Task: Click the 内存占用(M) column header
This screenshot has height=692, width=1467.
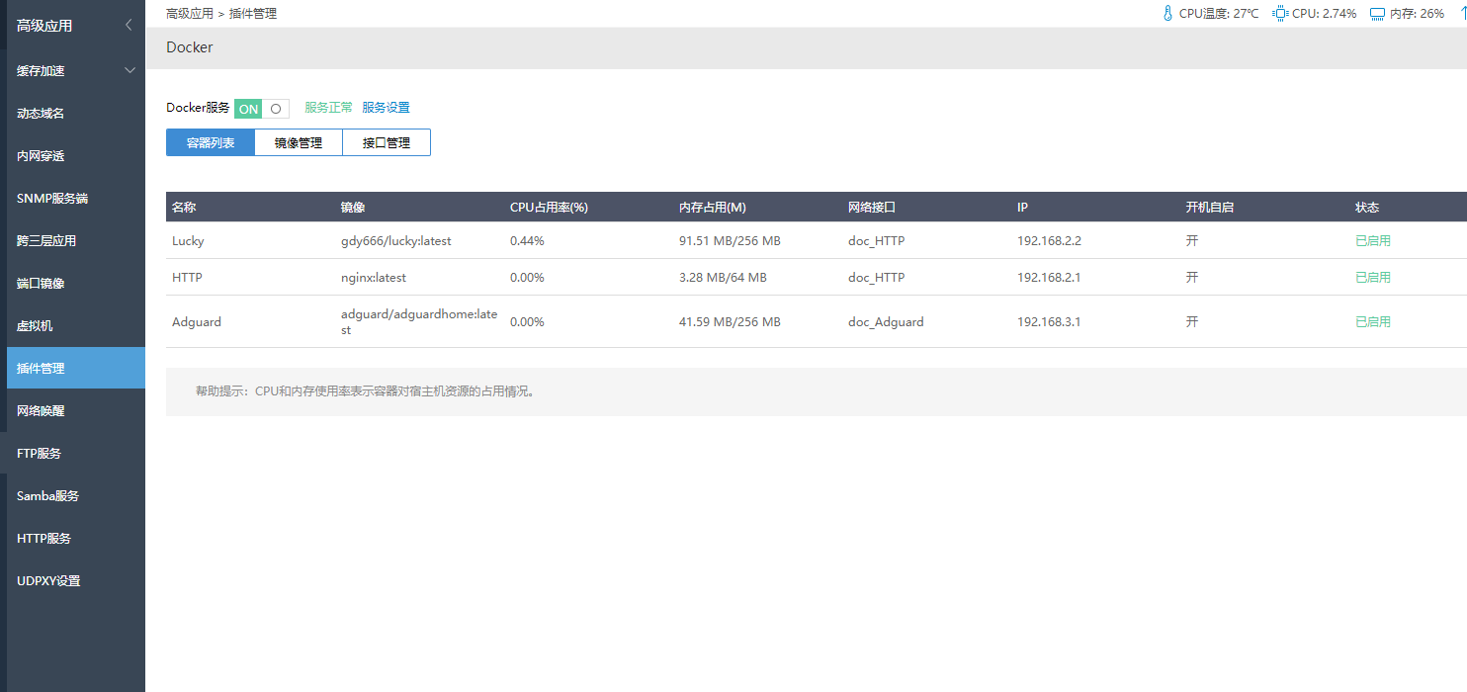Action: pos(713,208)
